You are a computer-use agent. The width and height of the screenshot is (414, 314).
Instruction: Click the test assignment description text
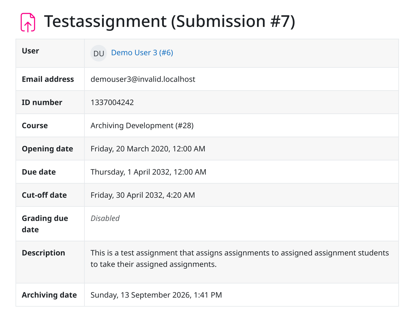(240, 258)
